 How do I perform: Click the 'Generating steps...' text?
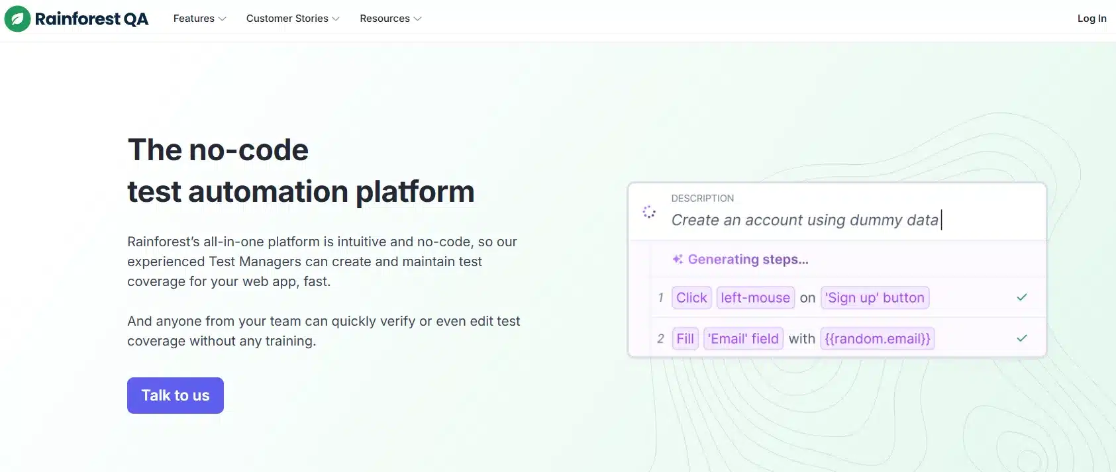pyautogui.click(x=748, y=260)
